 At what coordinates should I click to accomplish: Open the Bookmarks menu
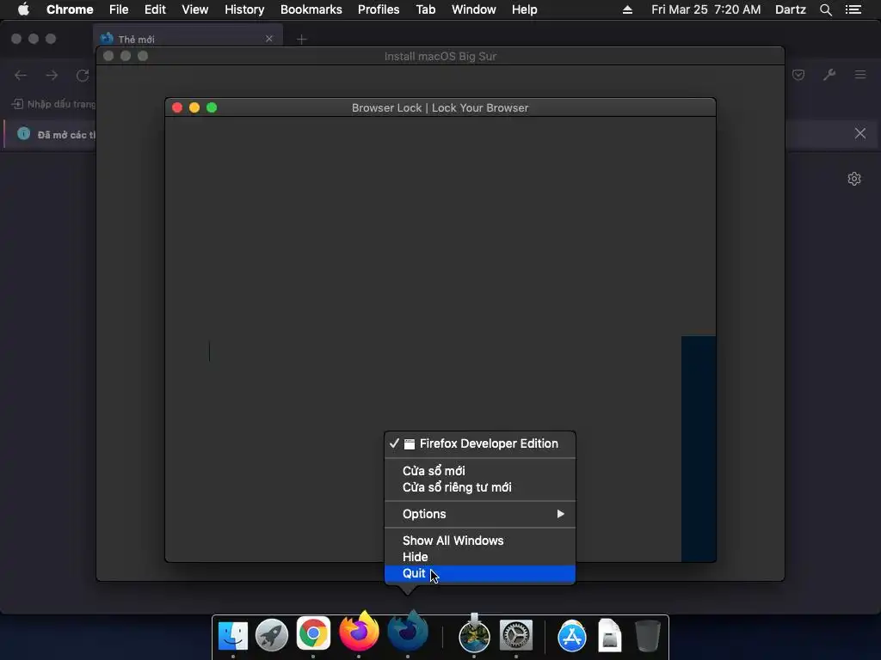point(311,9)
